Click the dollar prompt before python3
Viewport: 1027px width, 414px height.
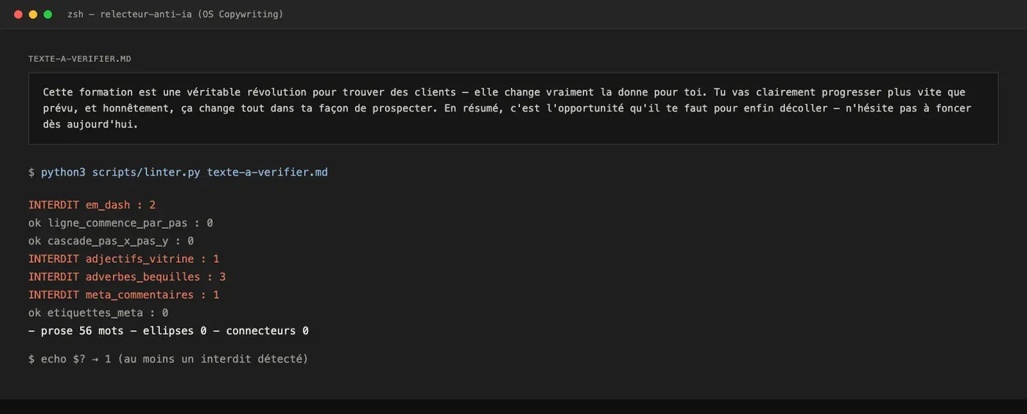coord(32,172)
